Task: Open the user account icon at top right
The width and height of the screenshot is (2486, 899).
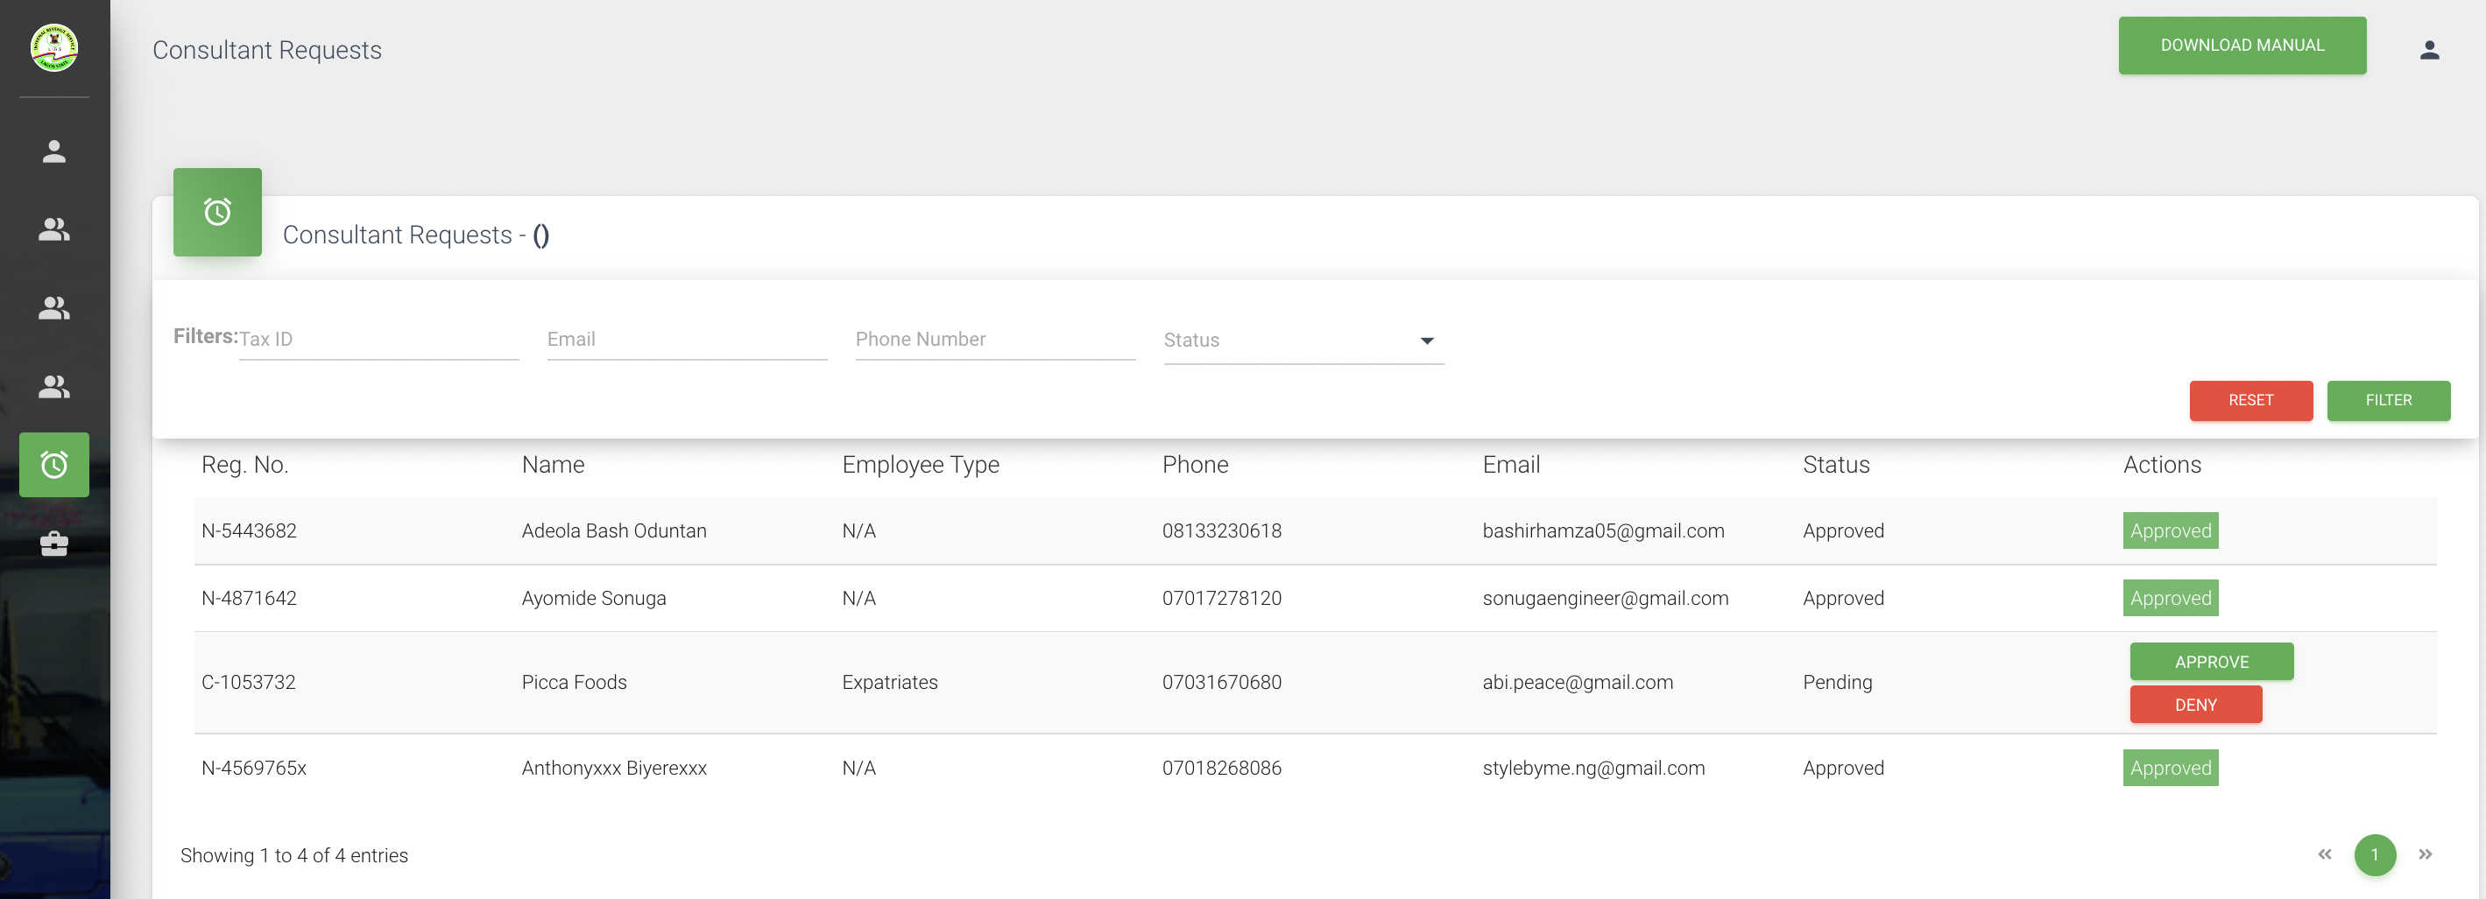Action: point(2429,49)
